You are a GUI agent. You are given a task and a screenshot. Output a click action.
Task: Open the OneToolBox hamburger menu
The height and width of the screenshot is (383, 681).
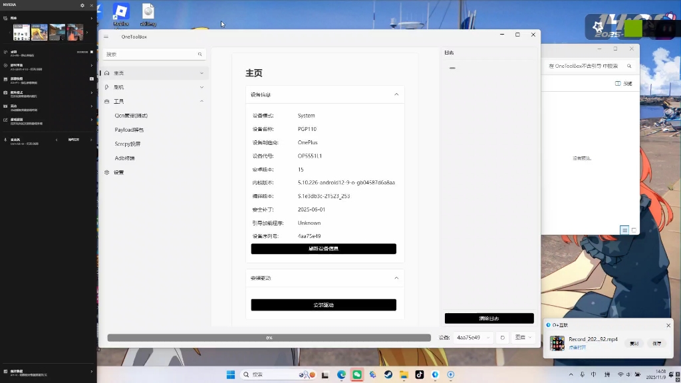click(106, 37)
